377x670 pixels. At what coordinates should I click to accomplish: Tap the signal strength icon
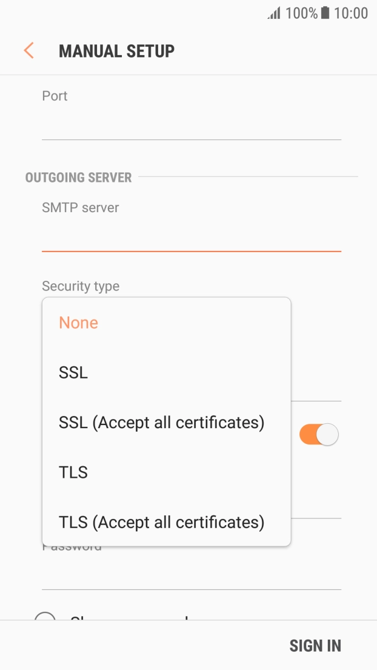pos(274,13)
